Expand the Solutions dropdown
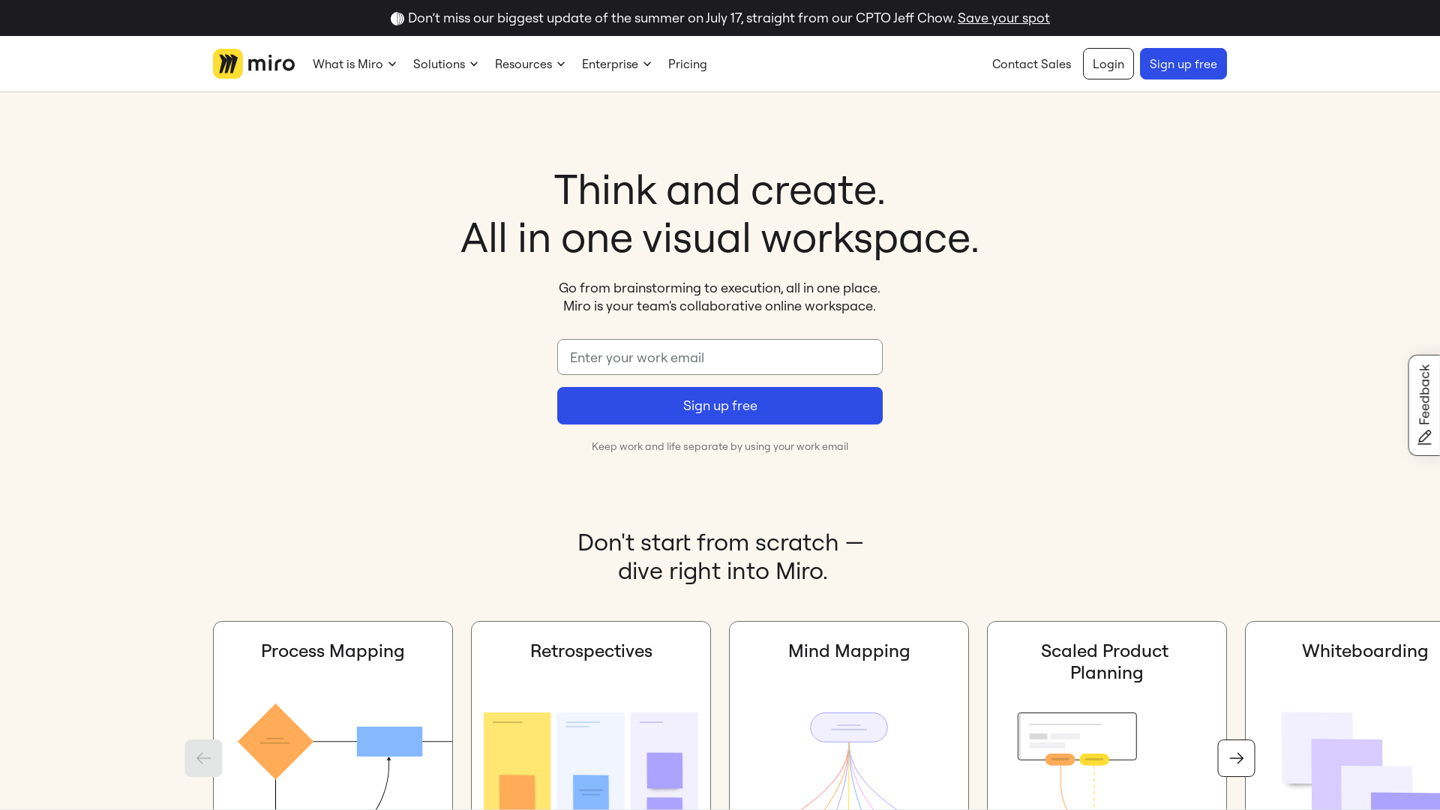The height and width of the screenshot is (810, 1440). (x=445, y=64)
